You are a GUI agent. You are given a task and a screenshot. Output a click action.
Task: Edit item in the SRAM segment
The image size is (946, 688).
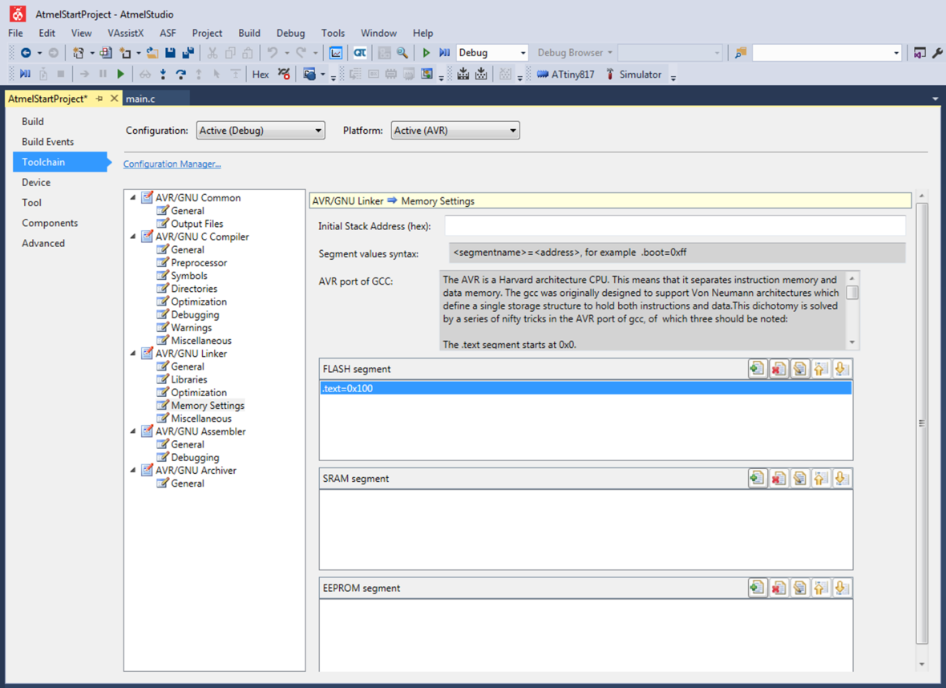click(x=799, y=479)
